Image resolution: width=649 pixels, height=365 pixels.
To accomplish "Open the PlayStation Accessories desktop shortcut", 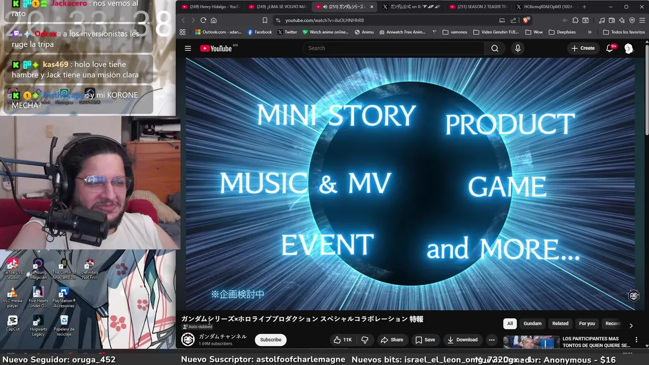I will coord(64,298).
